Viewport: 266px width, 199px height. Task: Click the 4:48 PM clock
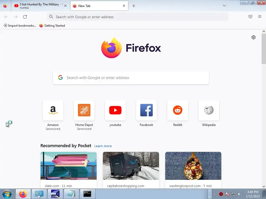point(253,192)
